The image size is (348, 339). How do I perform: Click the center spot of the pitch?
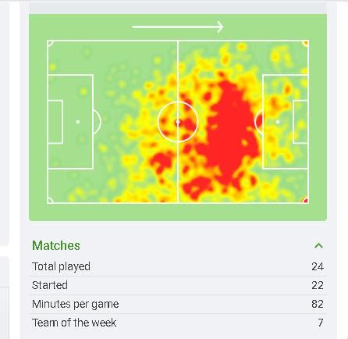tap(178, 122)
